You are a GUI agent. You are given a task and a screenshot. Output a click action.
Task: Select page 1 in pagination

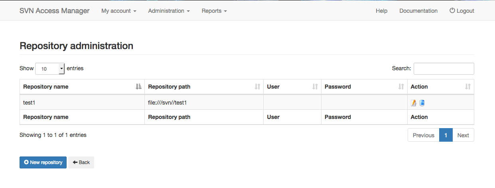click(x=446, y=135)
